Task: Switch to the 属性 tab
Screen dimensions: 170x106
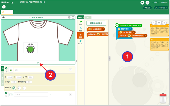Action: click(88, 17)
